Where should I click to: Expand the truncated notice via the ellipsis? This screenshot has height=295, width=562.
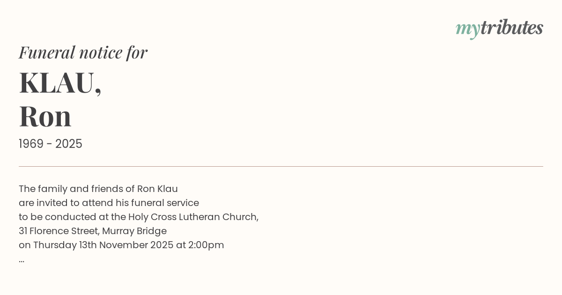pos(22,260)
